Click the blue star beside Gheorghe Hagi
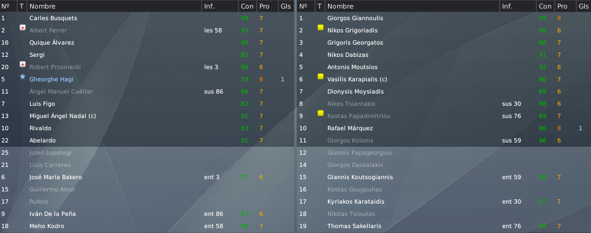The image size is (591, 233). tap(23, 76)
